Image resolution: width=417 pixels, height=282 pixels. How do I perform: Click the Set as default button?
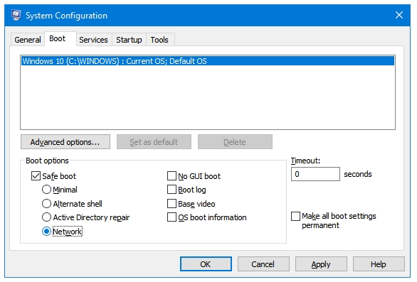(x=154, y=142)
